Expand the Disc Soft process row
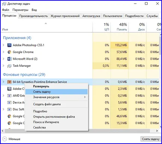Image resolution: width=162 pixels, height=144 pixels. [3, 109]
